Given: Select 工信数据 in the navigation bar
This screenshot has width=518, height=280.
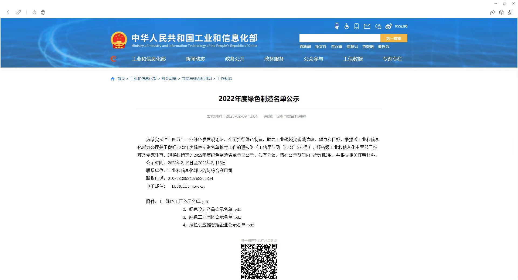Looking at the screenshot, I should point(353,59).
